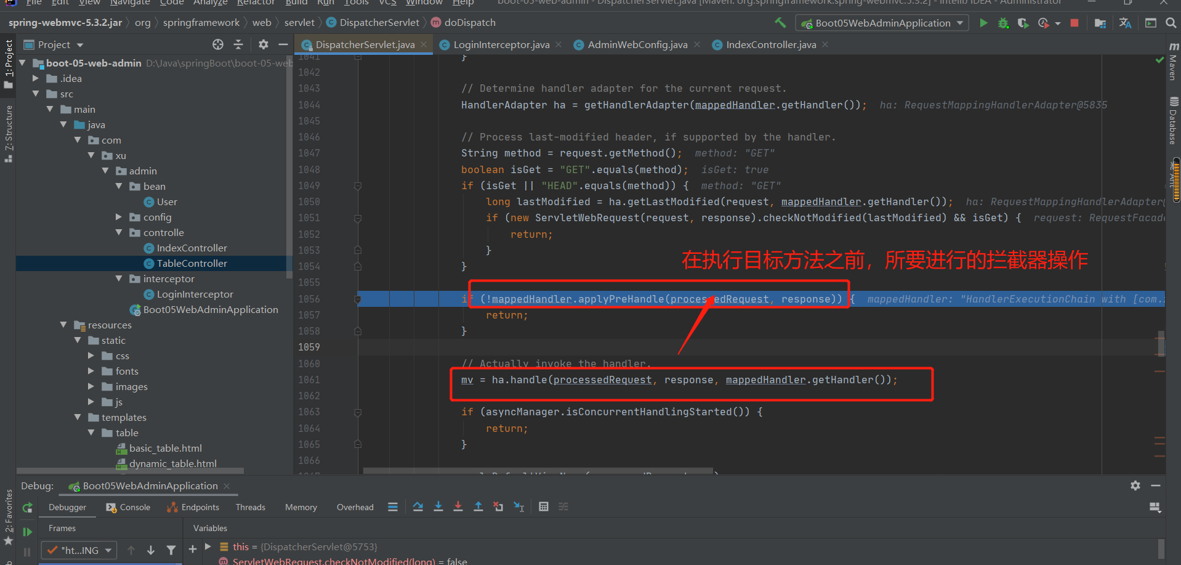Resume program in debugger

(x=27, y=531)
